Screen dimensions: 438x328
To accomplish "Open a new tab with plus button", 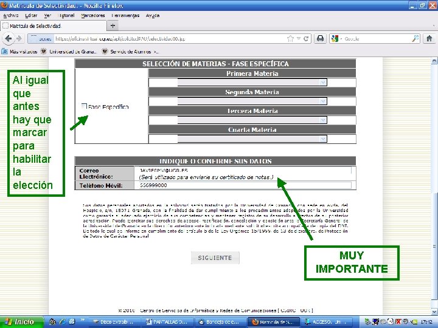I will coord(113,26).
